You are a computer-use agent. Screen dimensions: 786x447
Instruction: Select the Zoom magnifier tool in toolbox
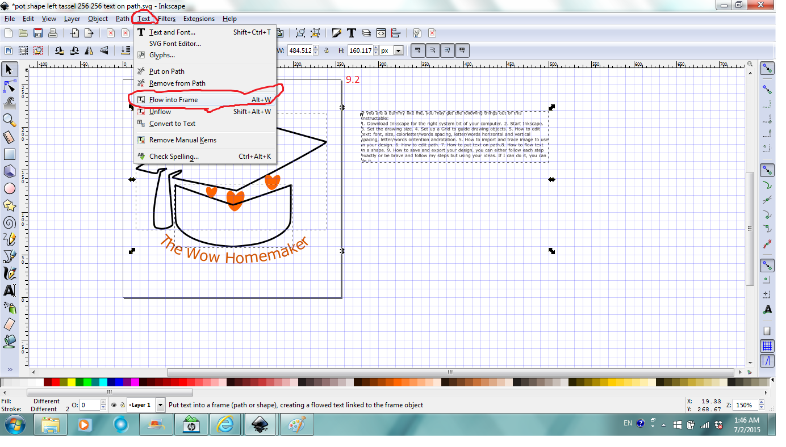10,120
